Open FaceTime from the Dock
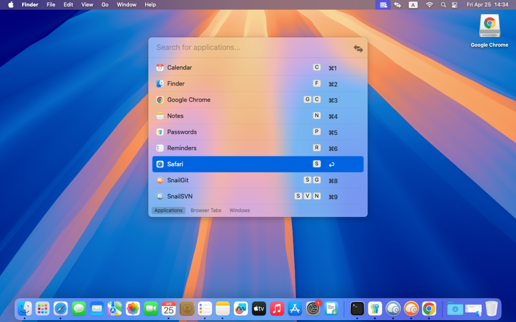 click(x=151, y=309)
